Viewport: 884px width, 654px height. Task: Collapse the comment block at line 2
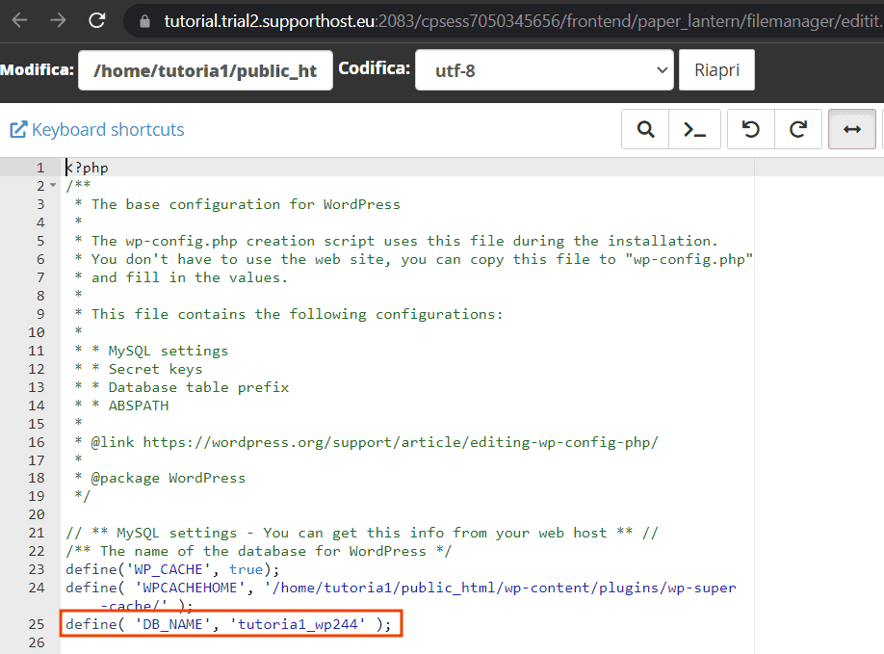pyautogui.click(x=53, y=185)
